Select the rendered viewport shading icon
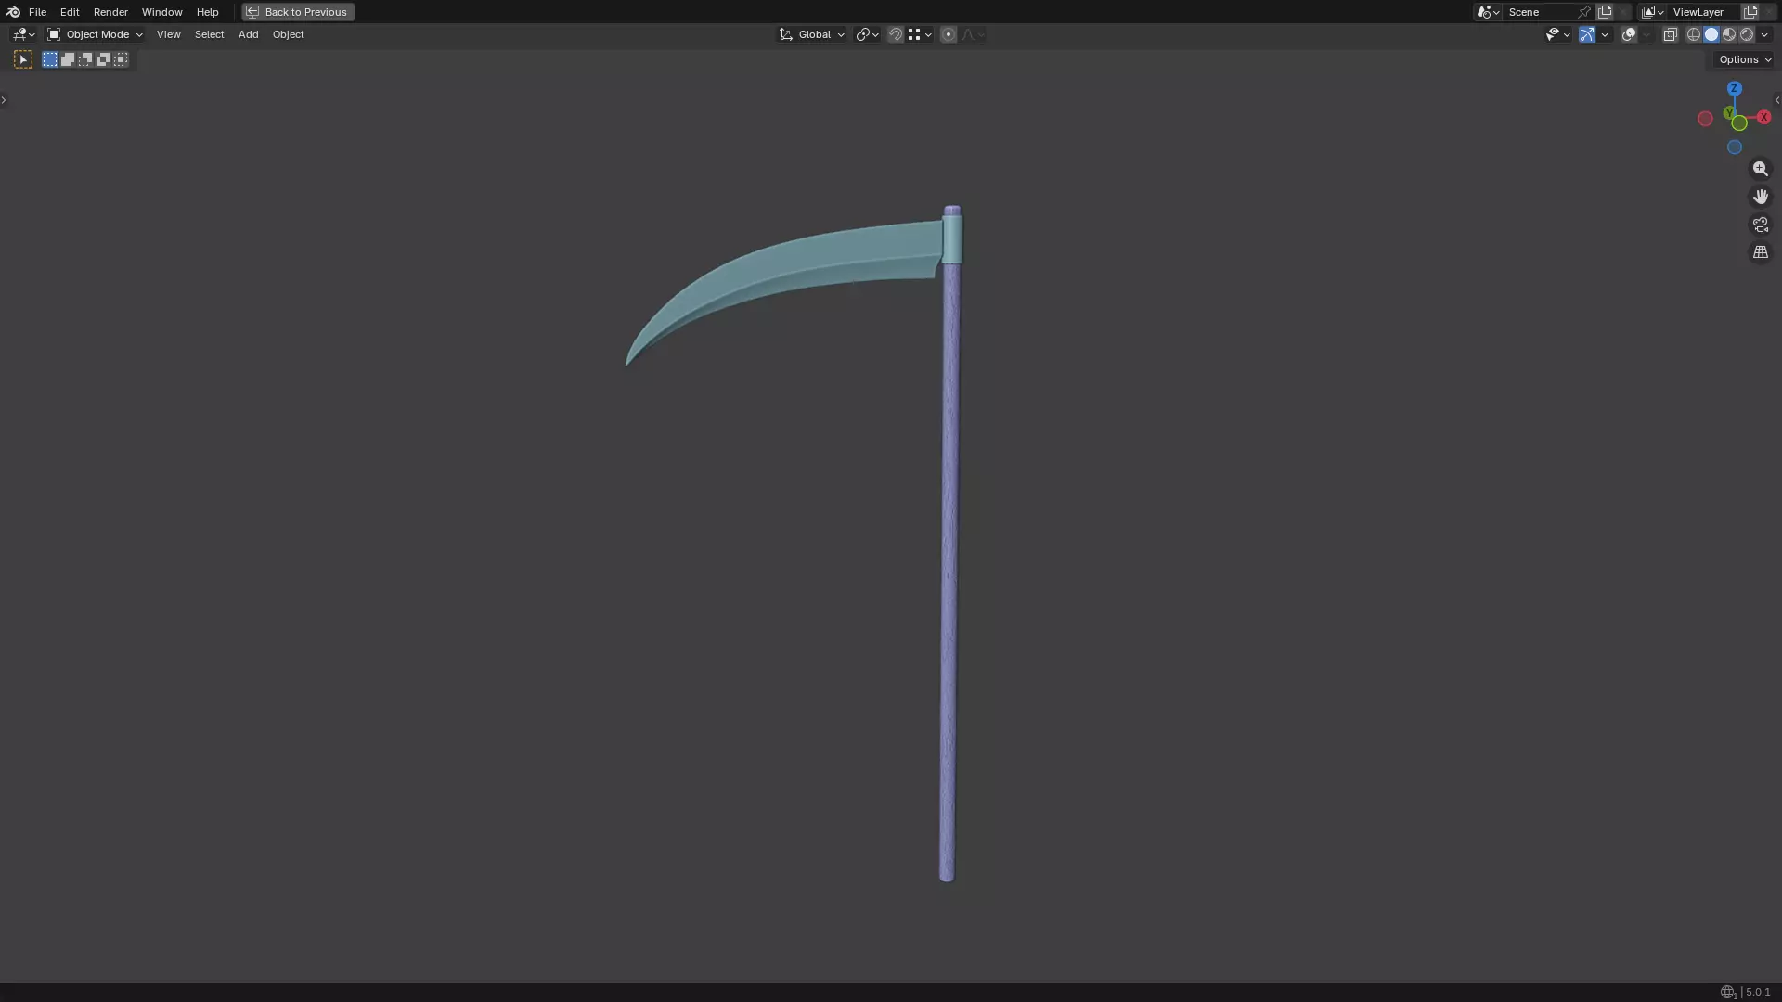The image size is (1782, 1002). (x=1747, y=34)
